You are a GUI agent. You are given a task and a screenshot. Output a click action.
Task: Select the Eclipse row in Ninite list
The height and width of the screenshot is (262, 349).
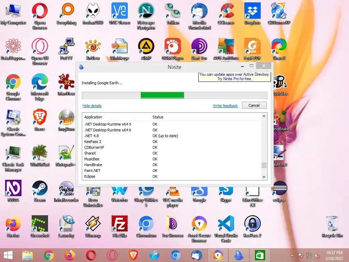(x=172, y=176)
